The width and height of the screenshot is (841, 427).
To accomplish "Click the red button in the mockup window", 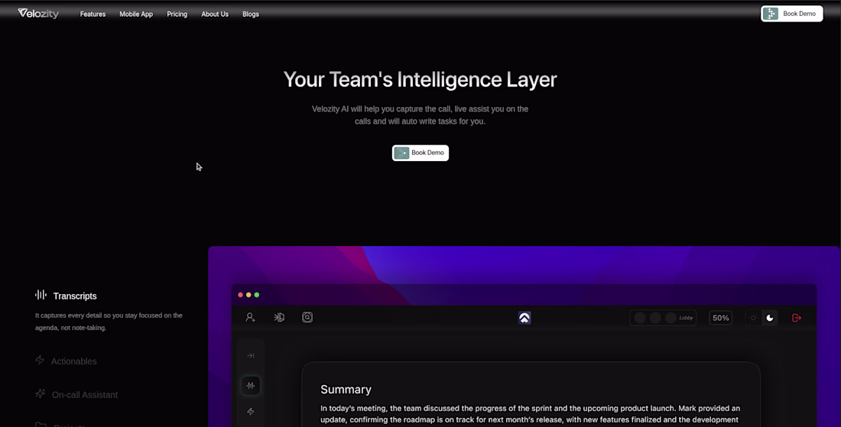I will [240, 295].
